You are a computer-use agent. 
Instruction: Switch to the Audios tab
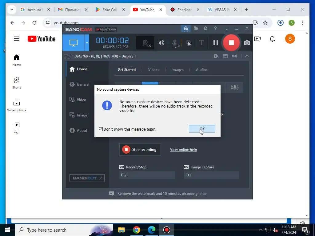pyautogui.click(x=201, y=70)
